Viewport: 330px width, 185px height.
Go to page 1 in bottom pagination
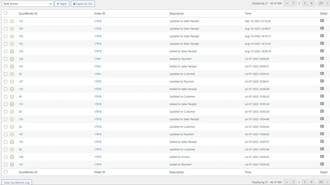pyautogui.click(x=293, y=182)
